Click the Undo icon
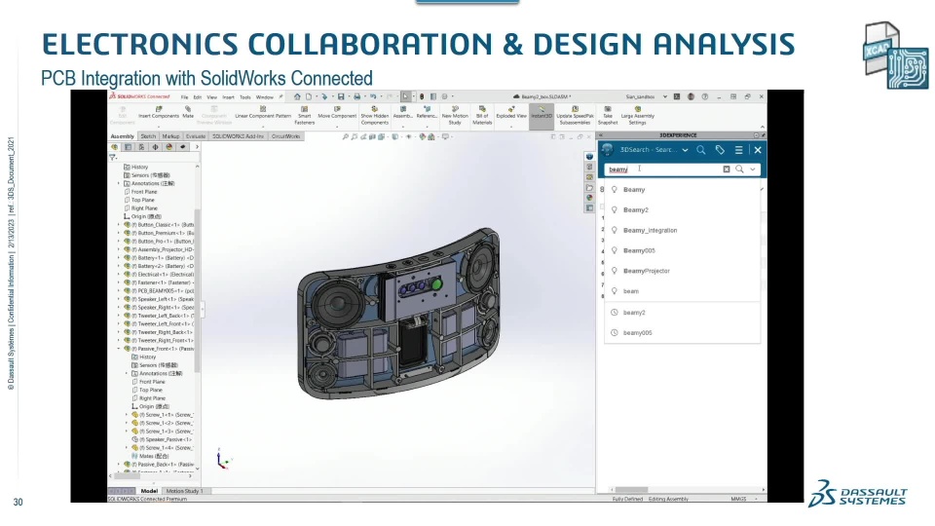The height and width of the screenshot is (526, 935). (x=373, y=96)
